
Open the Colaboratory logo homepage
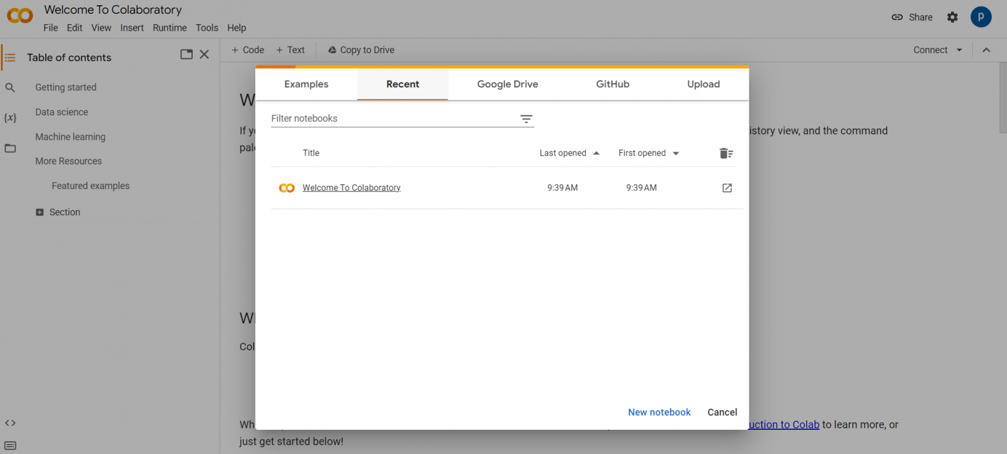pos(19,16)
